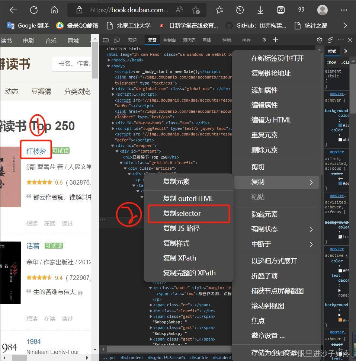This screenshot has width=356, height=361.
Task: Click white color swatch in a:hover rule
Action: (x=340, y=140)
